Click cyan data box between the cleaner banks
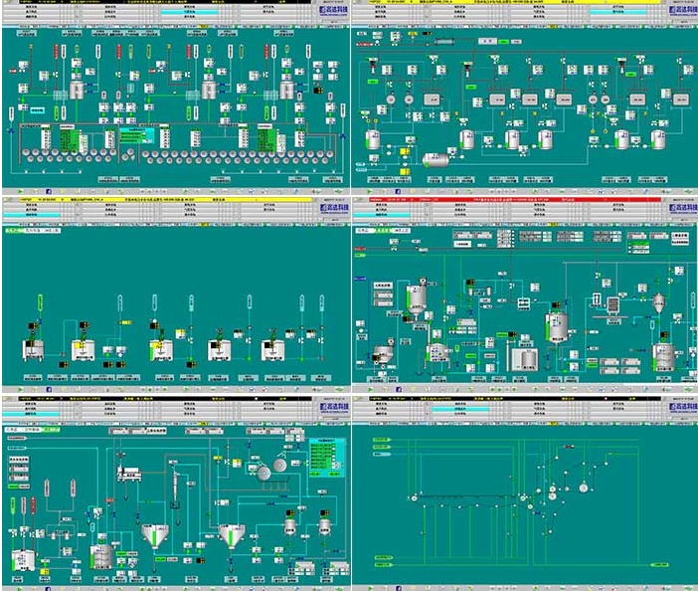 pos(136,135)
